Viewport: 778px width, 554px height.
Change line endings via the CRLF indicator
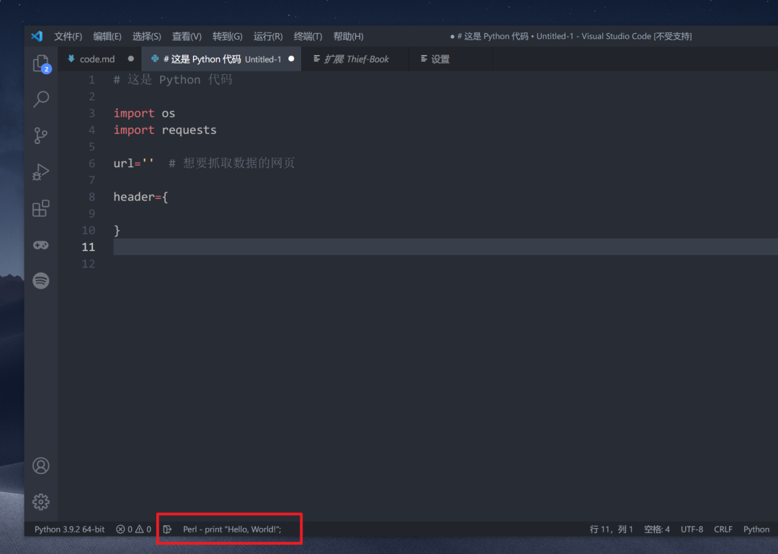(x=723, y=528)
